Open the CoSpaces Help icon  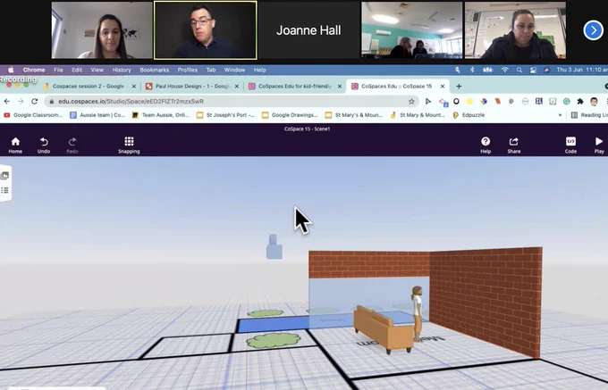(486, 145)
